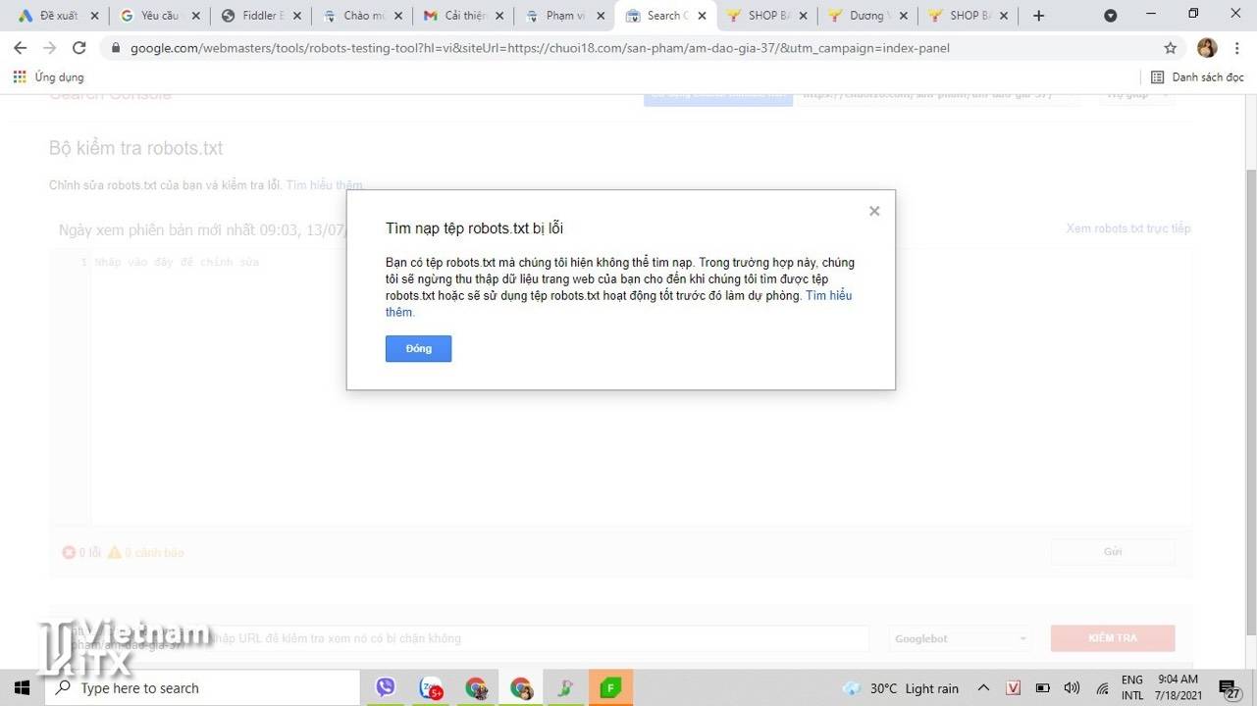Viewport: 1257px width, 706px height.
Task: Open the Ứng dụng apps shortcut
Action: click(49, 76)
